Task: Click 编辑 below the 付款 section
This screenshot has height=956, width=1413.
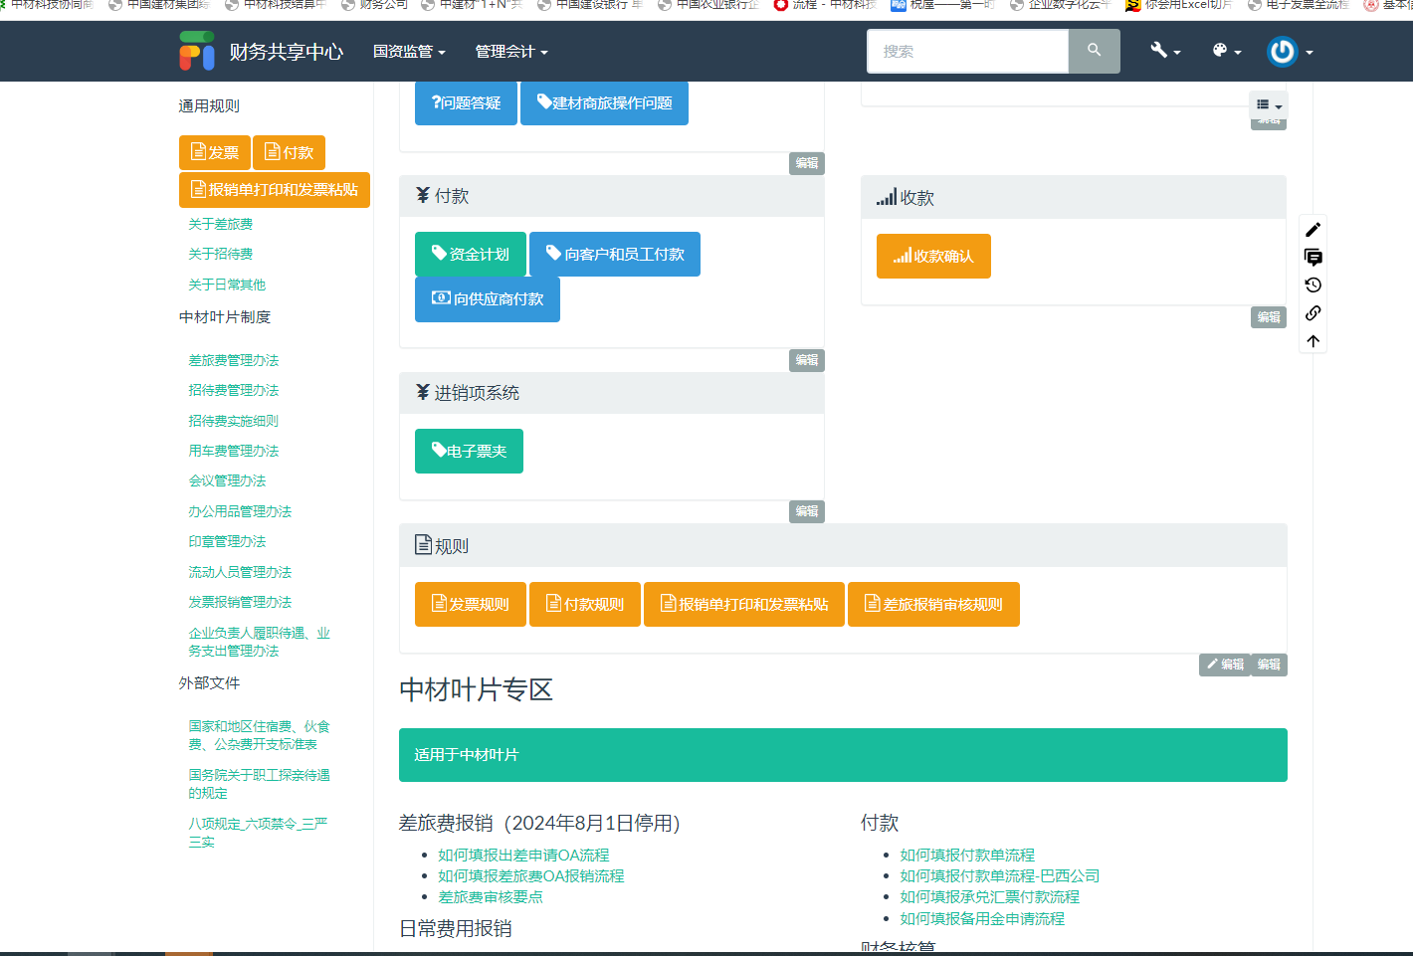Action: point(807,360)
